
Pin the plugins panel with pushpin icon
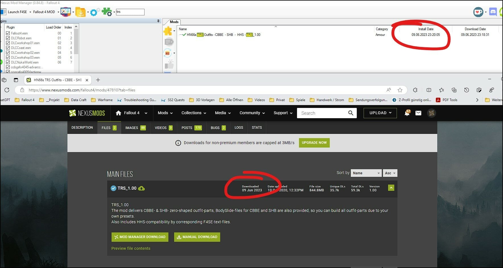point(158,21)
